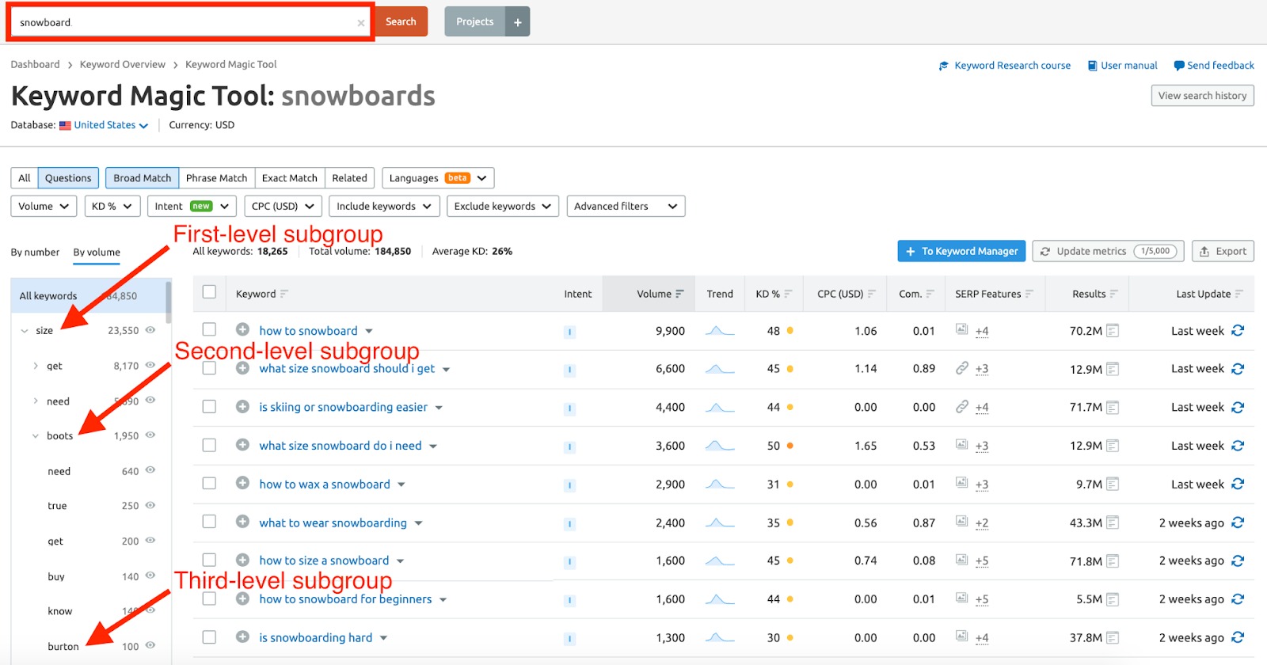Sort table by Keyword column icon
The height and width of the screenshot is (665, 1267).
284,294
